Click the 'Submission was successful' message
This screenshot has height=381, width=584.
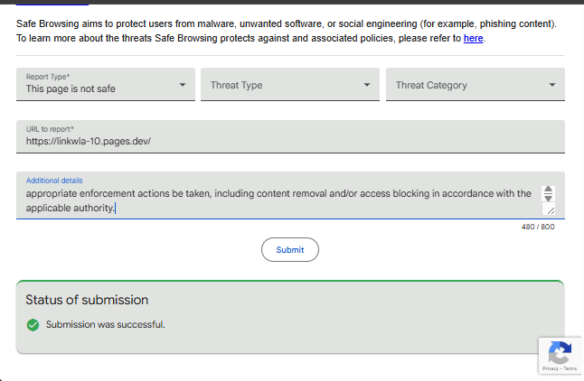[x=106, y=325]
